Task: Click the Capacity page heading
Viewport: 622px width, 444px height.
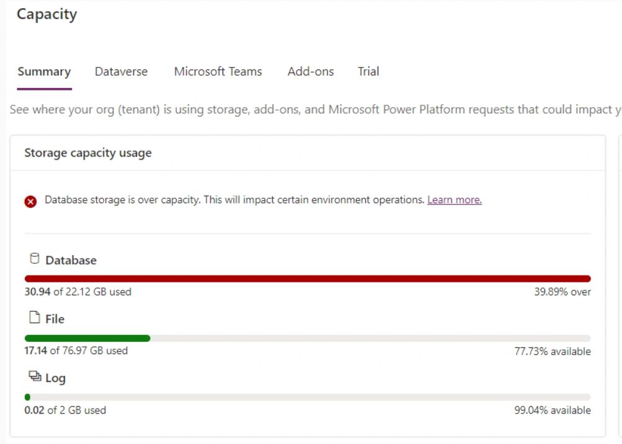Action: pyautogui.click(x=47, y=14)
